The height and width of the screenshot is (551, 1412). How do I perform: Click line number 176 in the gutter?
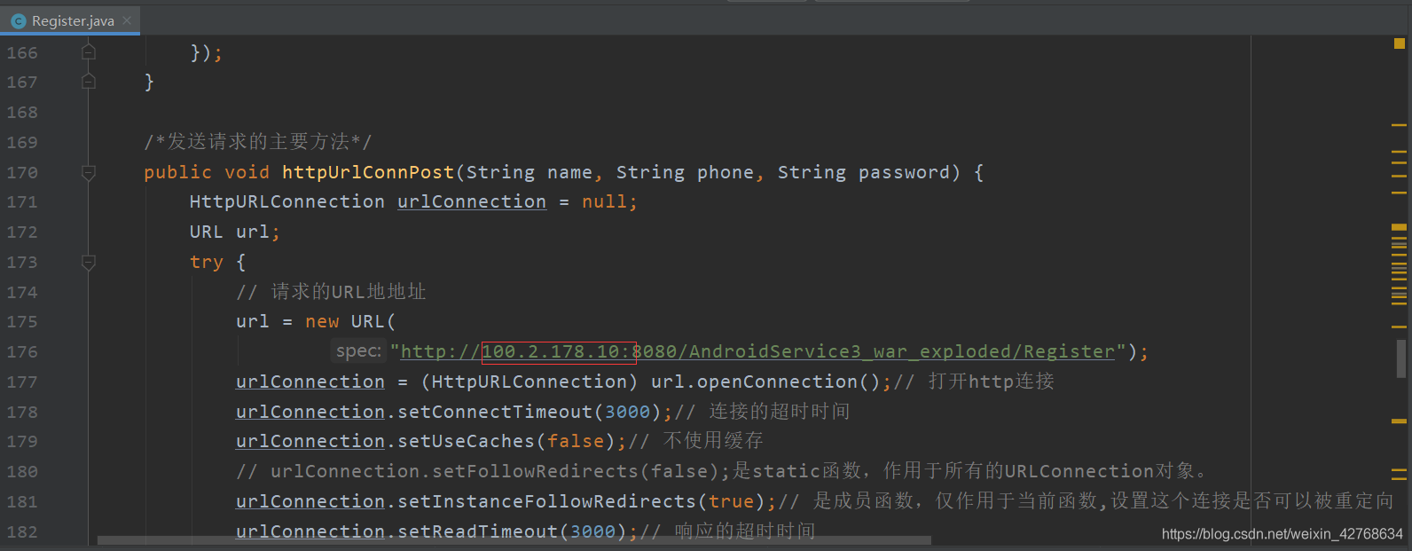[x=22, y=352]
